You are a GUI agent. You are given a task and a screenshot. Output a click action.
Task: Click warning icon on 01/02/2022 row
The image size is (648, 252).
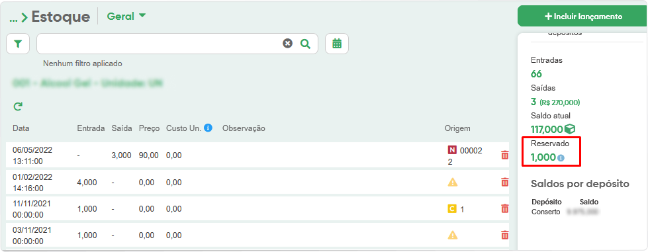pyautogui.click(x=453, y=182)
